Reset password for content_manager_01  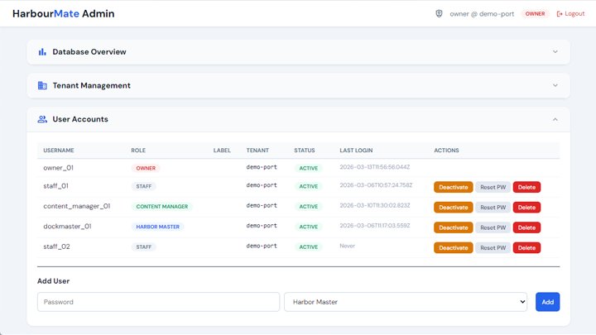pyautogui.click(x=493, y=208)
